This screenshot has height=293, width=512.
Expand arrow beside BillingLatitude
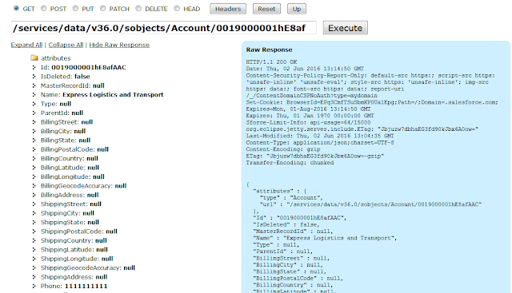coord(34,168)
